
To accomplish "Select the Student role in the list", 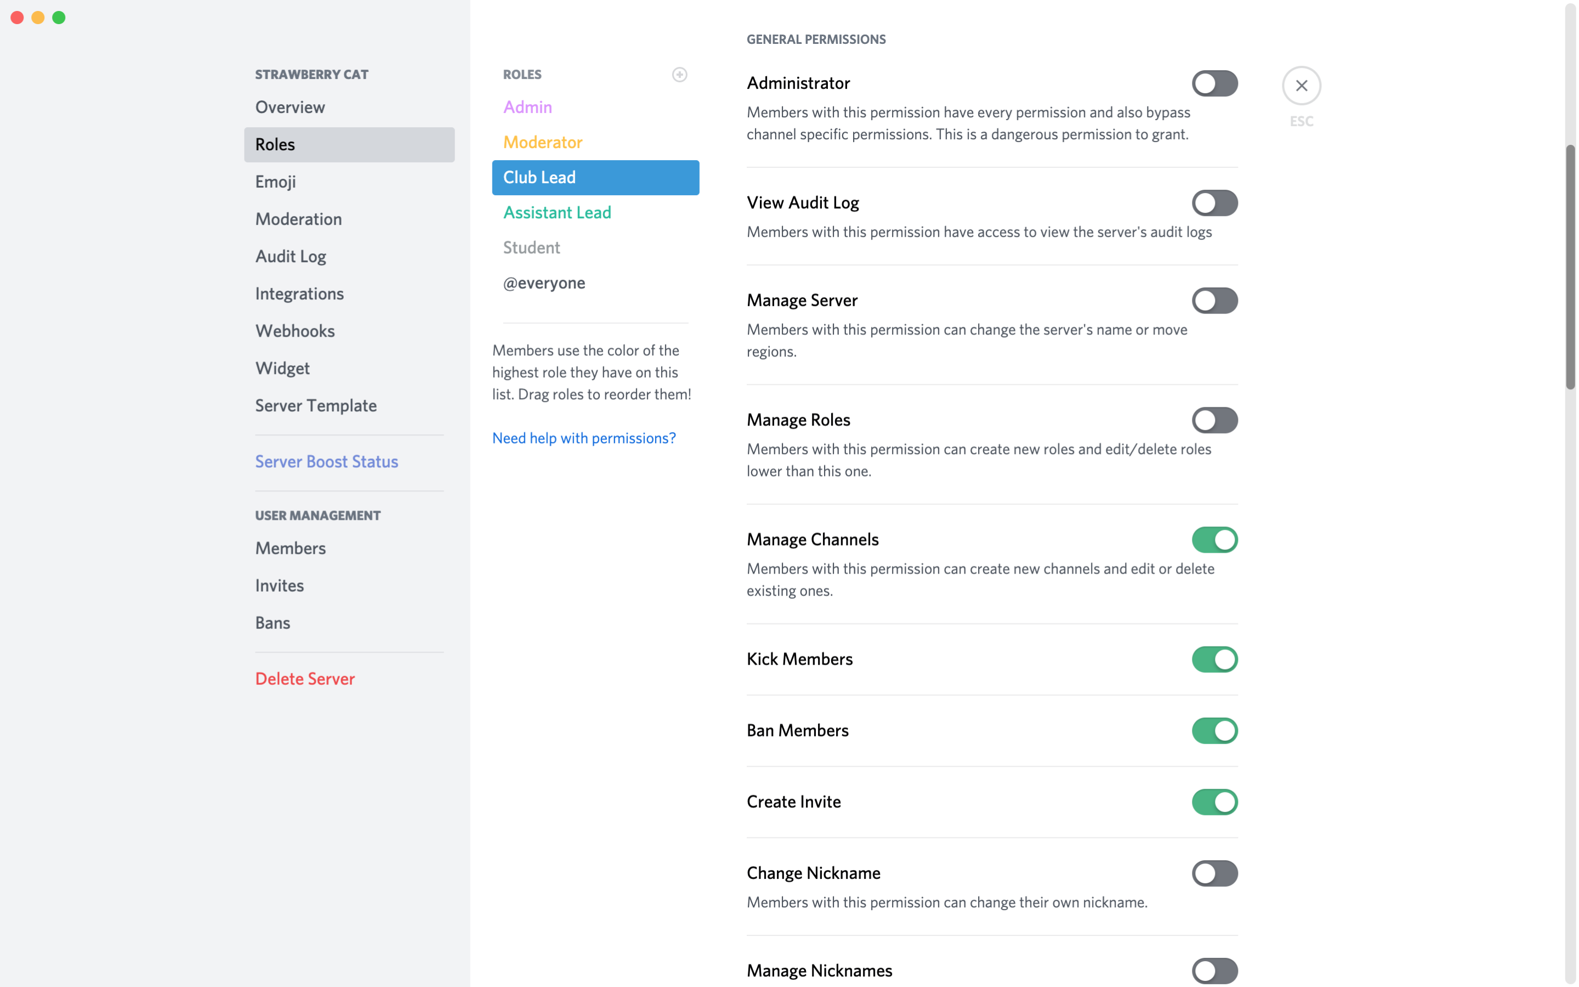I will click(x=532, y=247).
